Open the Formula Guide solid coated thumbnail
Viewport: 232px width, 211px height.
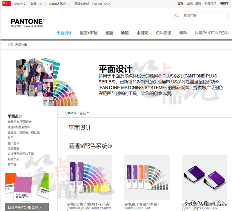[x=89, y=177]
